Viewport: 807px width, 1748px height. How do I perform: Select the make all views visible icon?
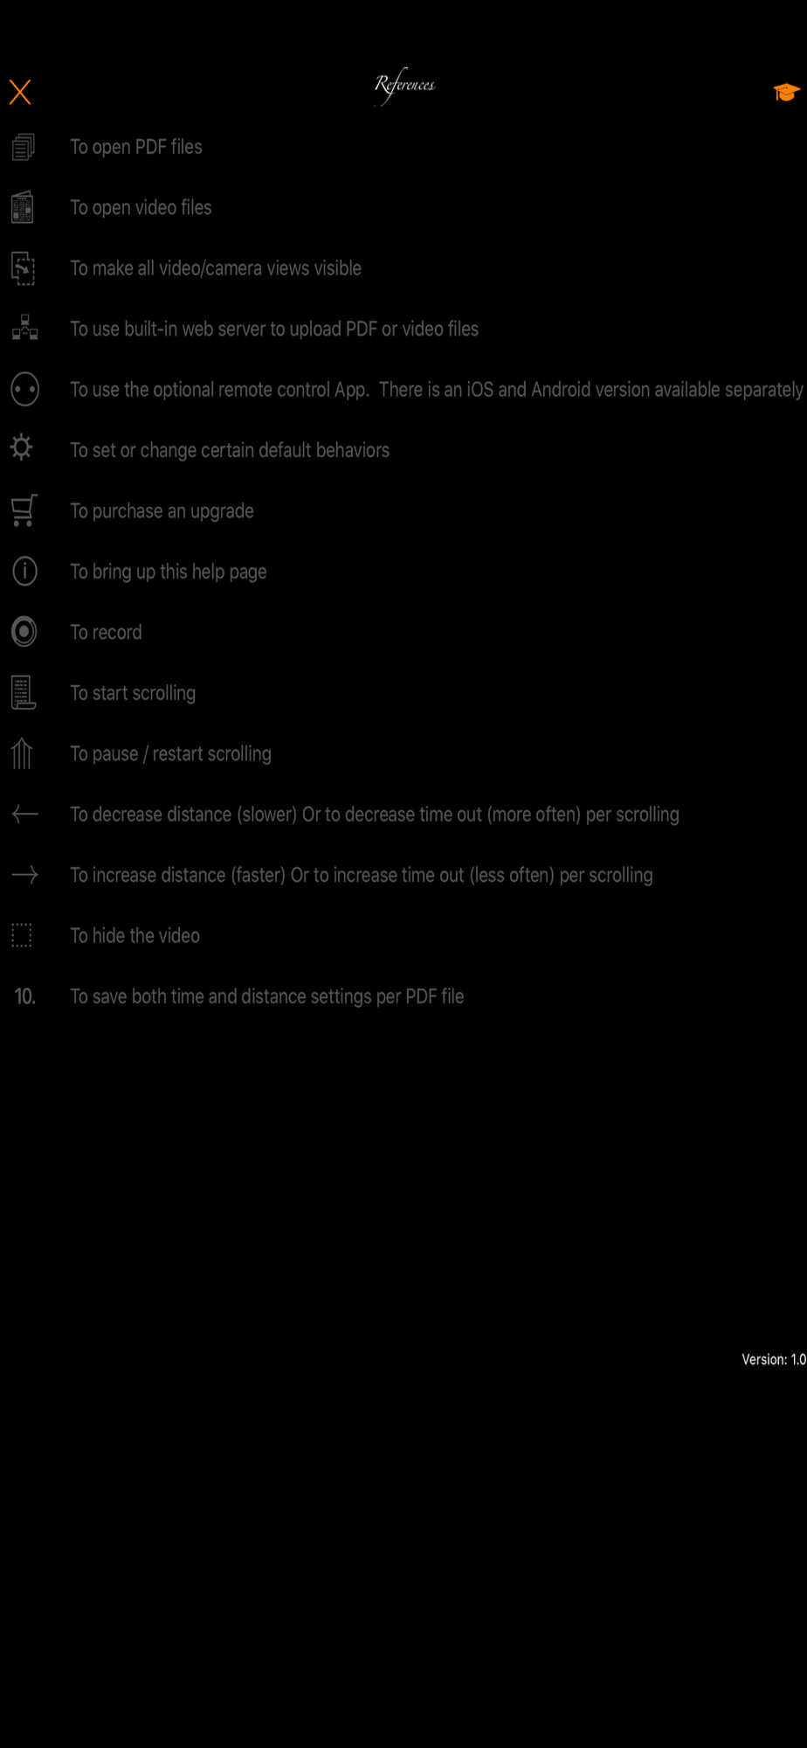click(x=24, y=268)
